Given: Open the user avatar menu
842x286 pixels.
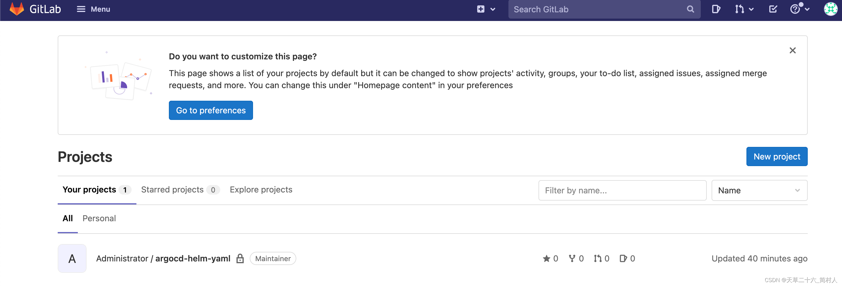Looking at the screenshot, I should pos(831,9).
